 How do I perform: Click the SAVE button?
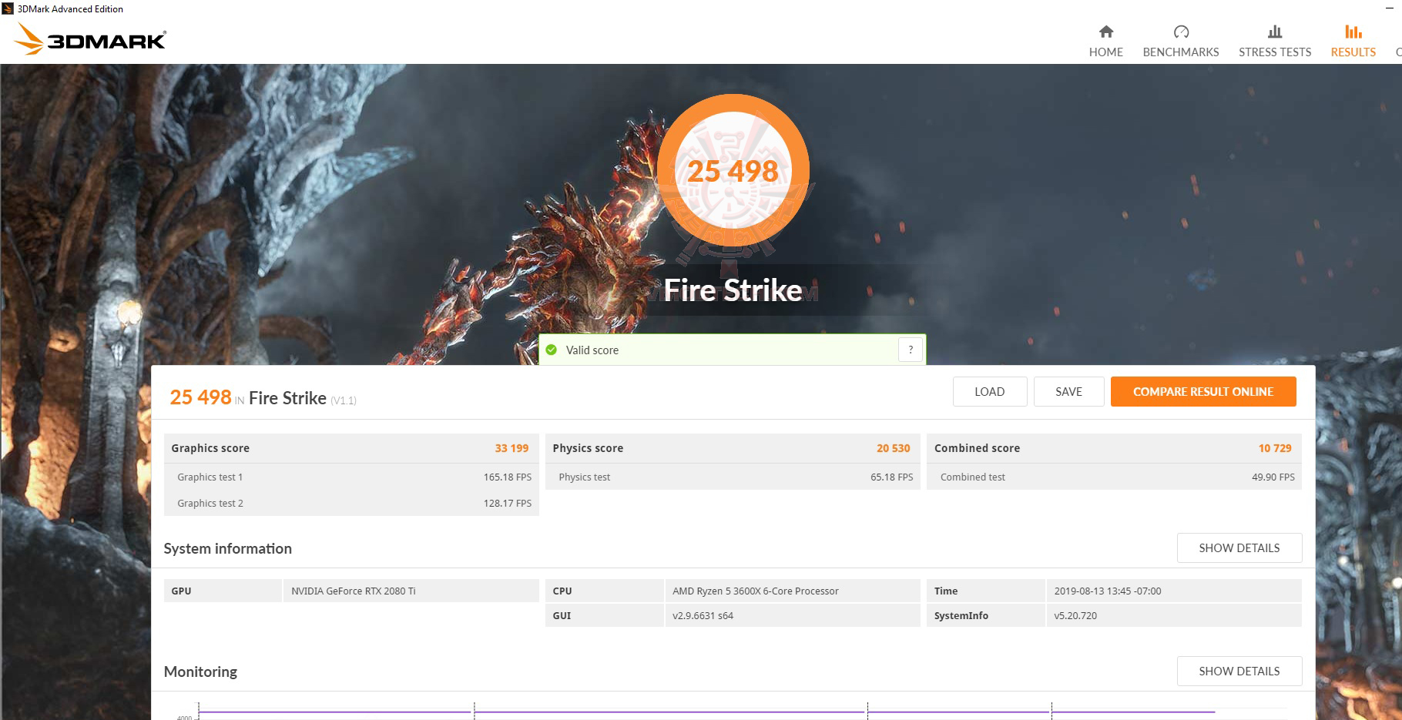[1068, 391]
